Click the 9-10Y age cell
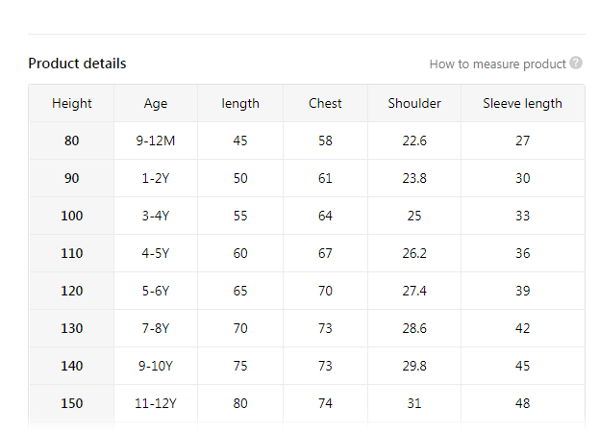This screenshot has height=435, width=599. tap(156, 366)
